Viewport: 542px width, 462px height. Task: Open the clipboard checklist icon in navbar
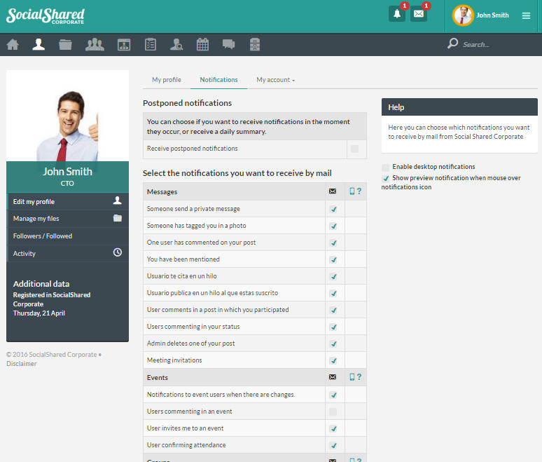click(x=150, y=45)
